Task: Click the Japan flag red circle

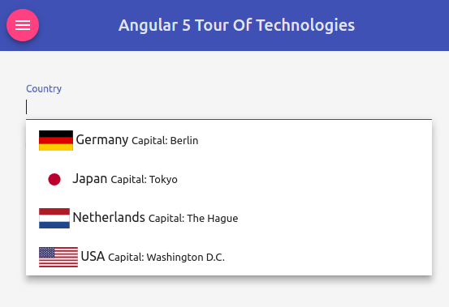Action: click(x=54, y=179)
